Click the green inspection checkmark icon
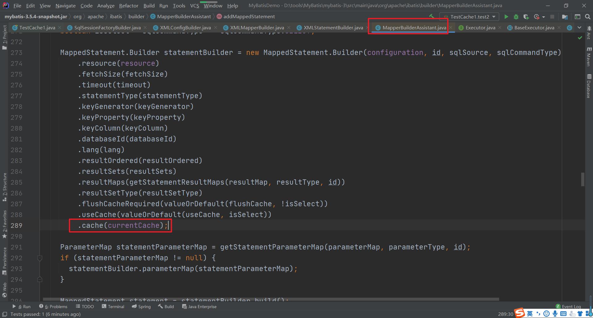 (x=580, y=38)
